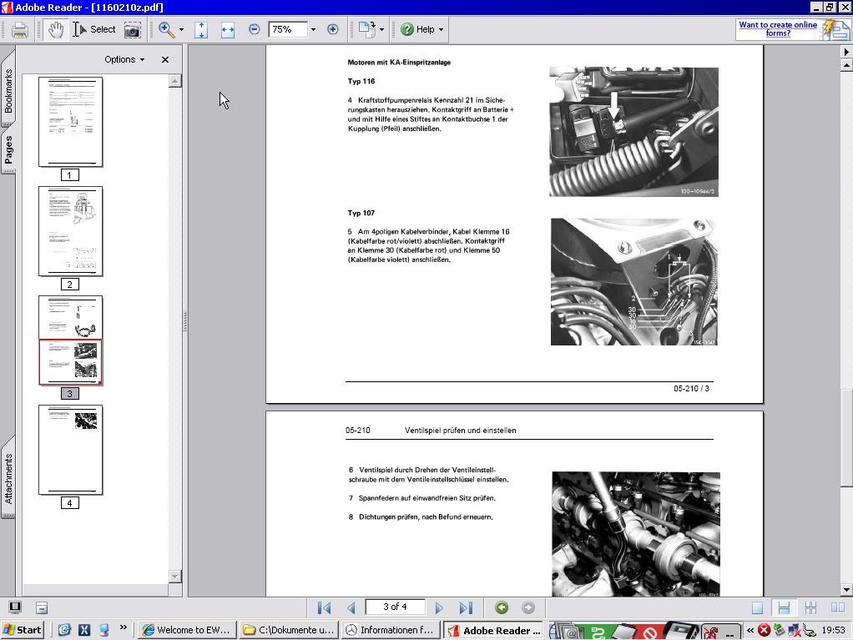Click the green Previous View button
853x640 pixels.
pos(502,607)
